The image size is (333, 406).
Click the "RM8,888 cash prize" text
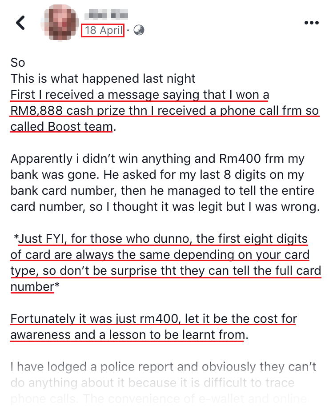[71, 111]
